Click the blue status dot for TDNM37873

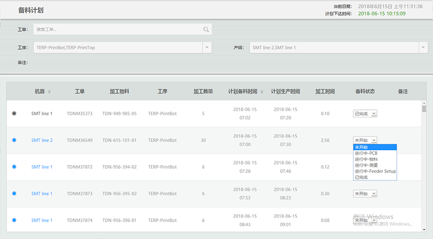click(x=14, y=194)
